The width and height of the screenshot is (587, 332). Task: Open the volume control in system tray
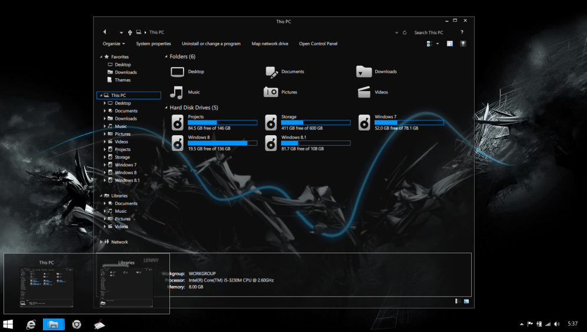click(x=557, y=324)
